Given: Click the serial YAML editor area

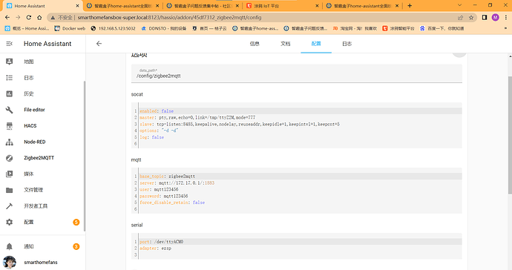Looking at the screenshot, I should pyautogui.click(x=297, y=246).
